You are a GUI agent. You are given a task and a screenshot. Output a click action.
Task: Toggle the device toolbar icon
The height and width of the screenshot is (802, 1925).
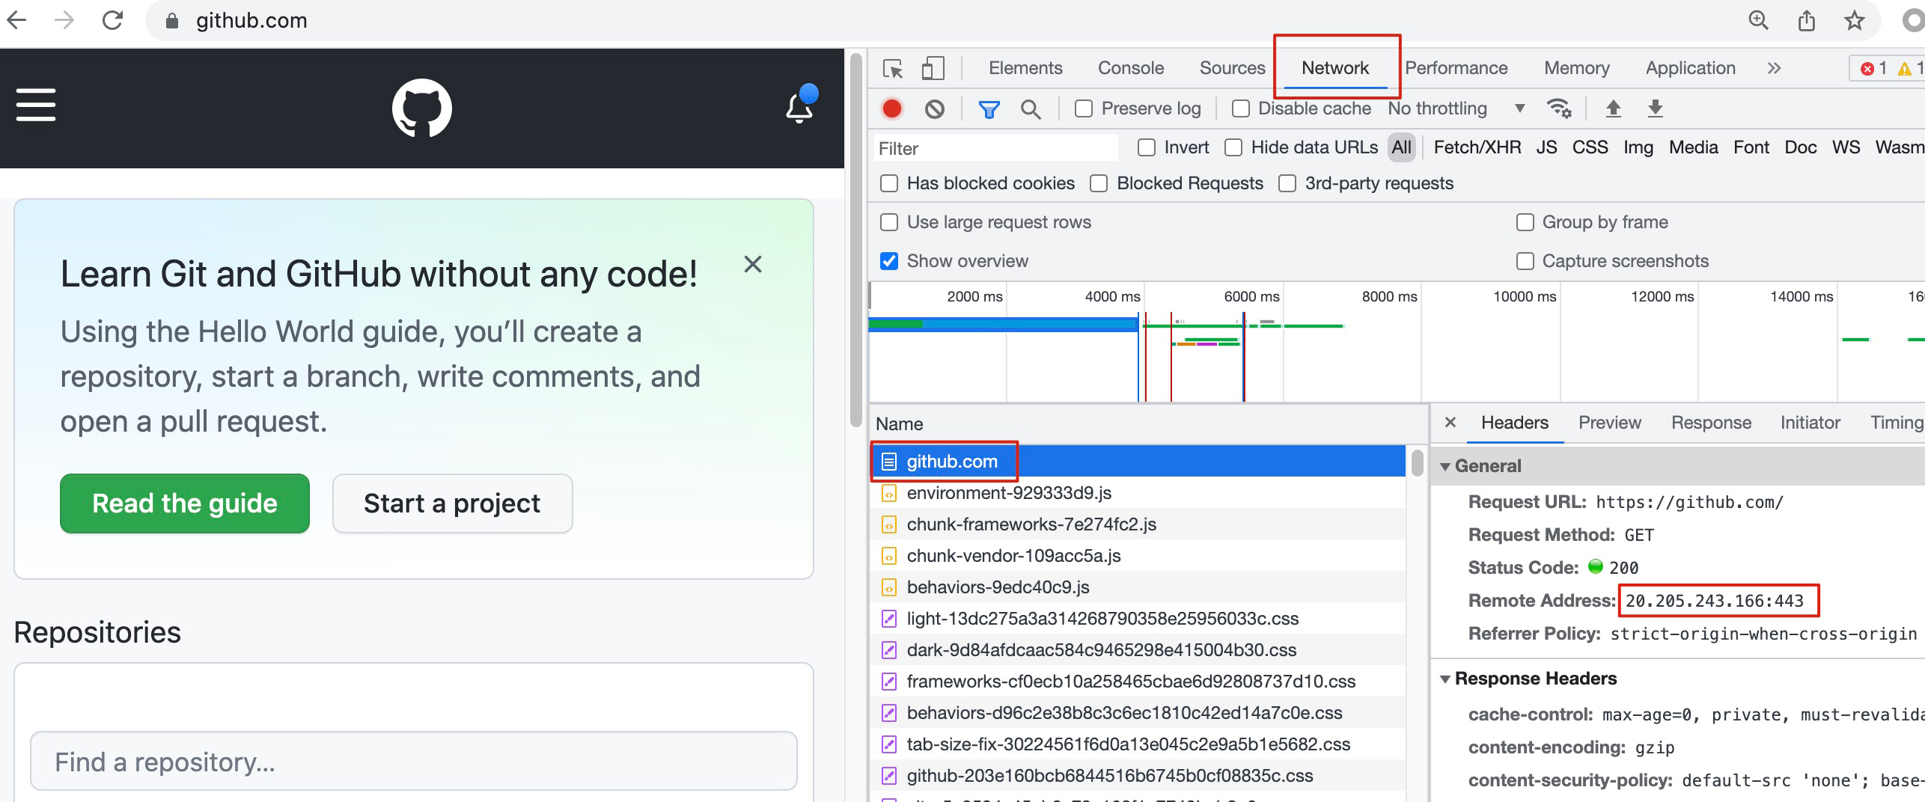pyautogui.click(x=933, y=69)
